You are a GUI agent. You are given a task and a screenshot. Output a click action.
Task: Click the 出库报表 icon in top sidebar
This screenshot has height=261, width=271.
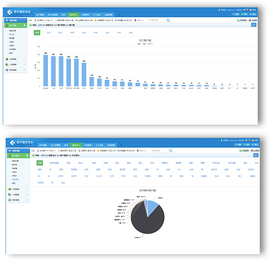pyautogui.click(x=7, y=59)
